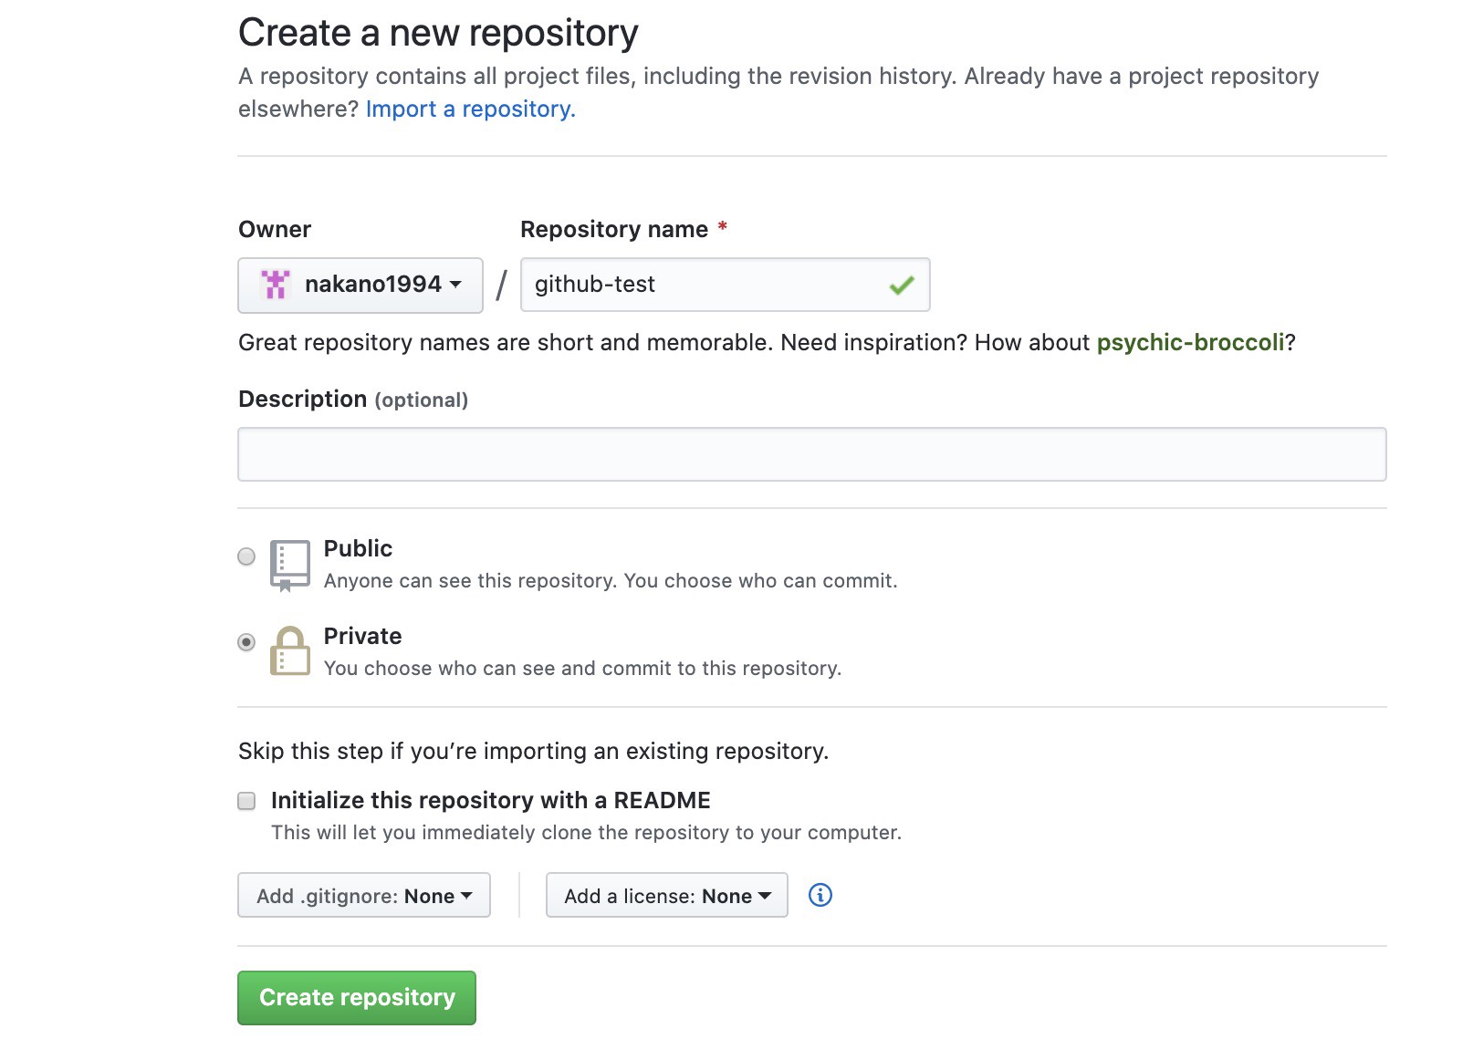Open the Import a repository link
Viewport: 1473px width, 1060px height.
470,109
